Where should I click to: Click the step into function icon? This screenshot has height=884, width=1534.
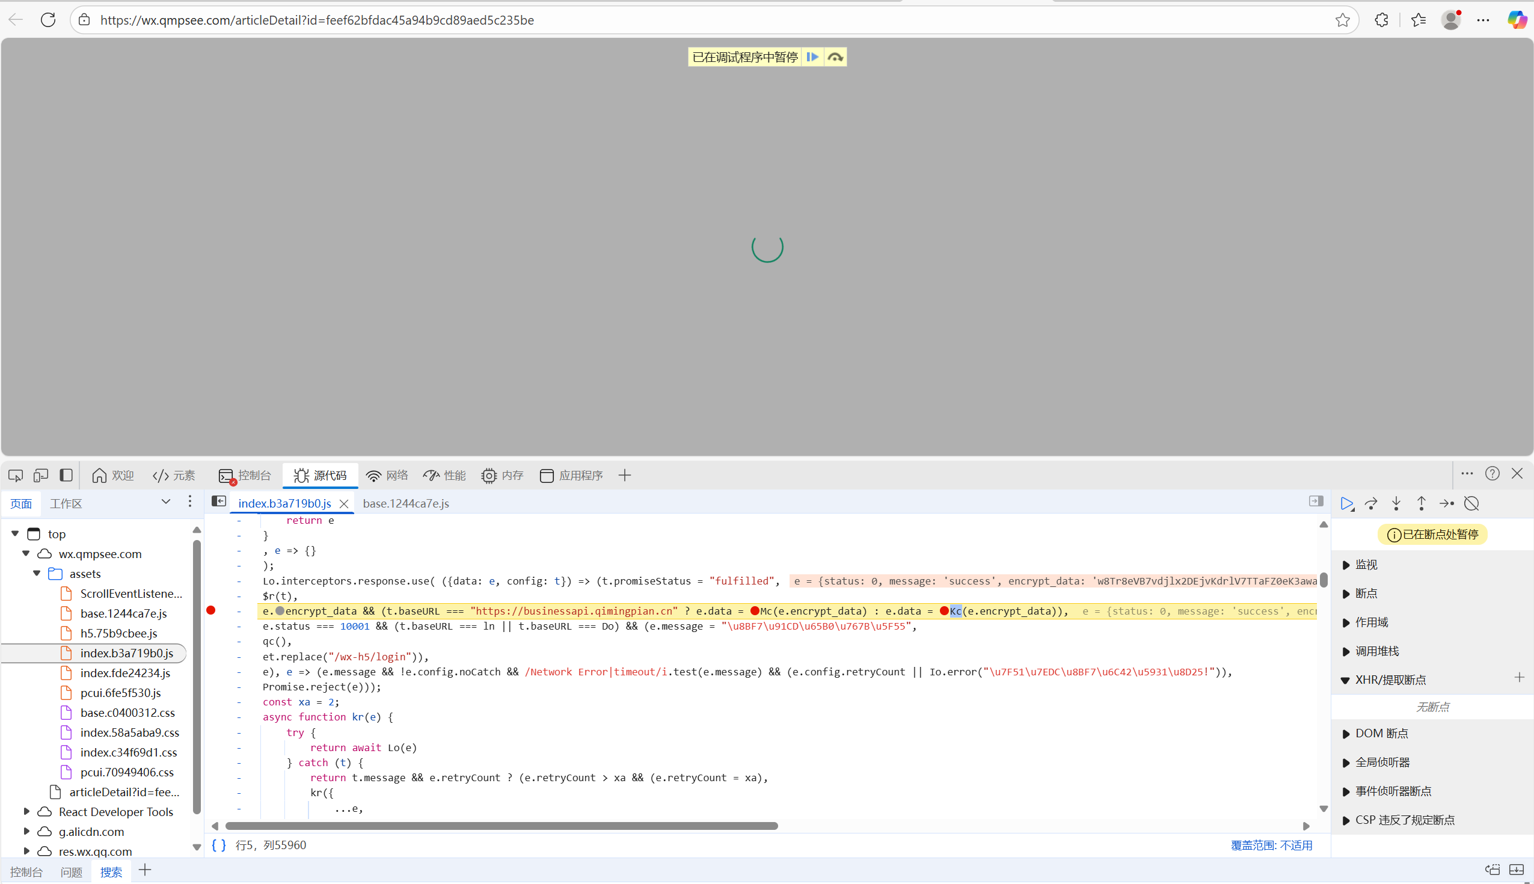click(x=1396, y=503)
